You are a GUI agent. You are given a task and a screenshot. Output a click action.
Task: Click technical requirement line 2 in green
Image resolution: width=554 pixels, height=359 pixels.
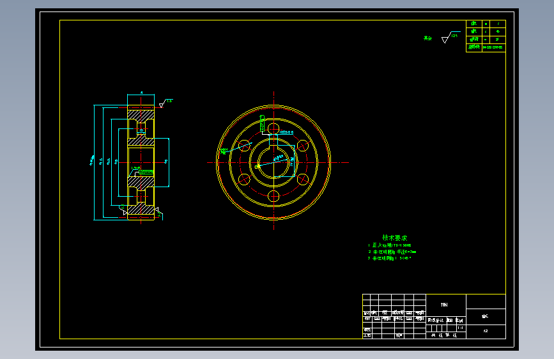click(x=392, y=252)
